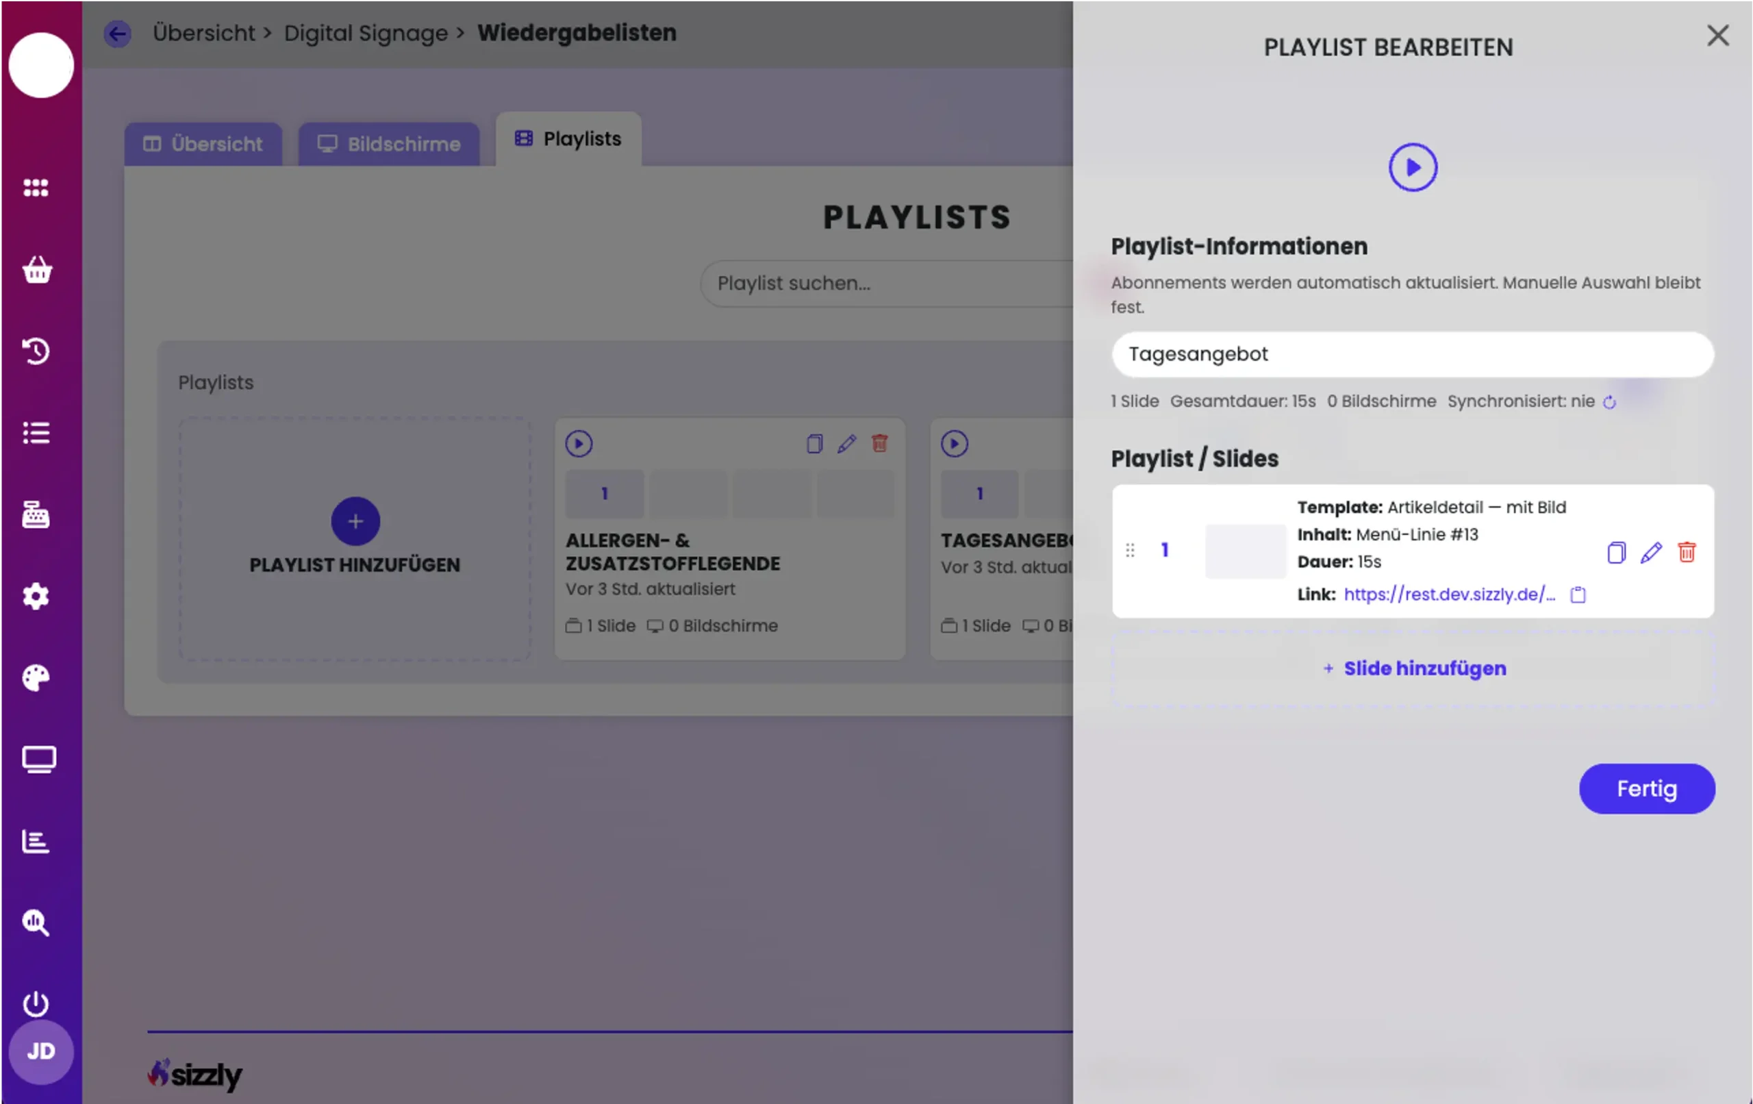The width and height of the screenshot is (1753, 1104).
Task: Close the Playlist bearbeiten panel
Action: pos(1717,35)
